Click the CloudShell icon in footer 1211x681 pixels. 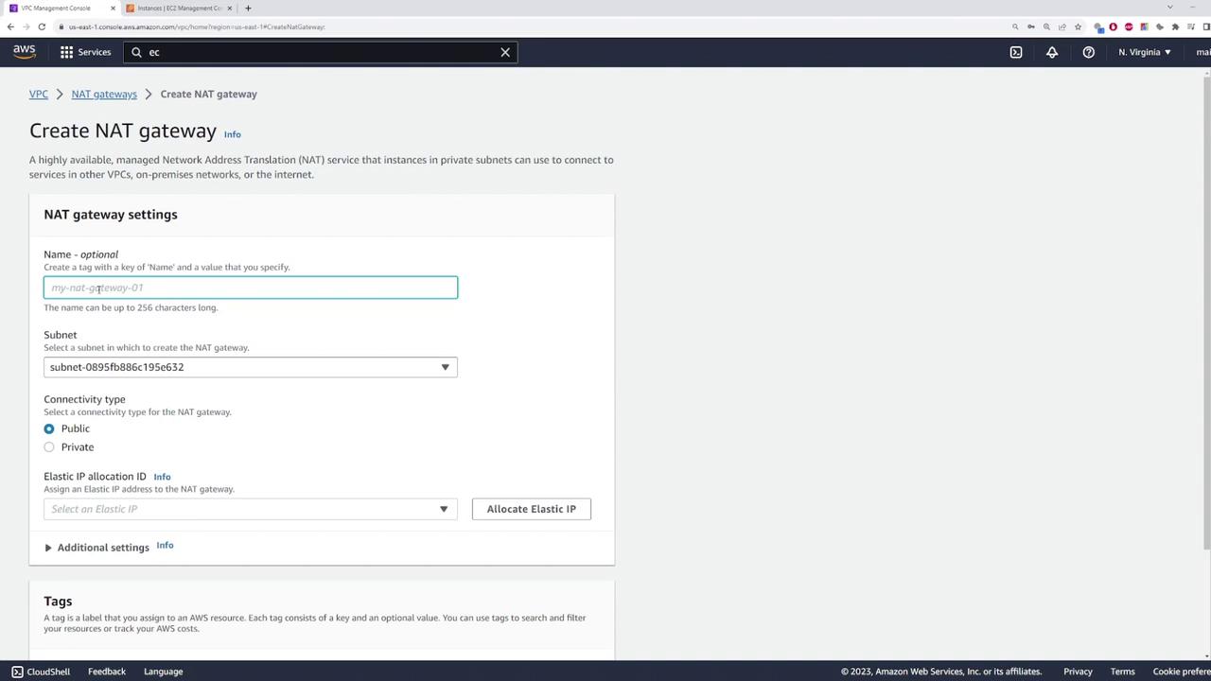(17, 672)
